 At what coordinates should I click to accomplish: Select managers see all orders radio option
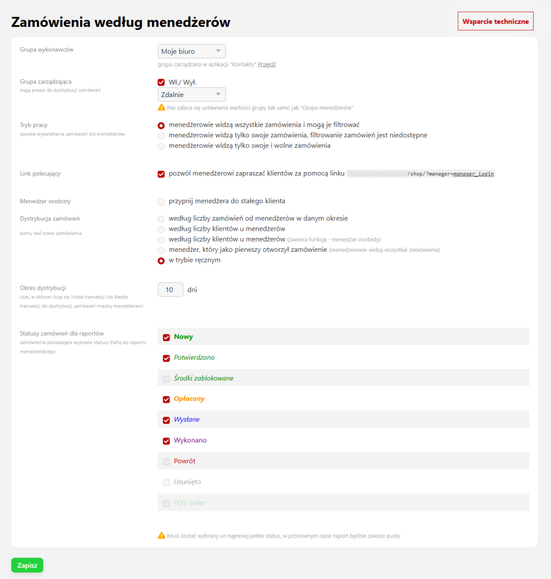161,125
